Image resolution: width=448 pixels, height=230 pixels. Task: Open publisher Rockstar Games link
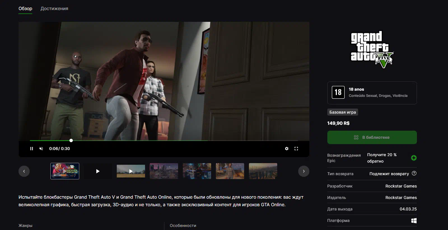tap(401, 198)
